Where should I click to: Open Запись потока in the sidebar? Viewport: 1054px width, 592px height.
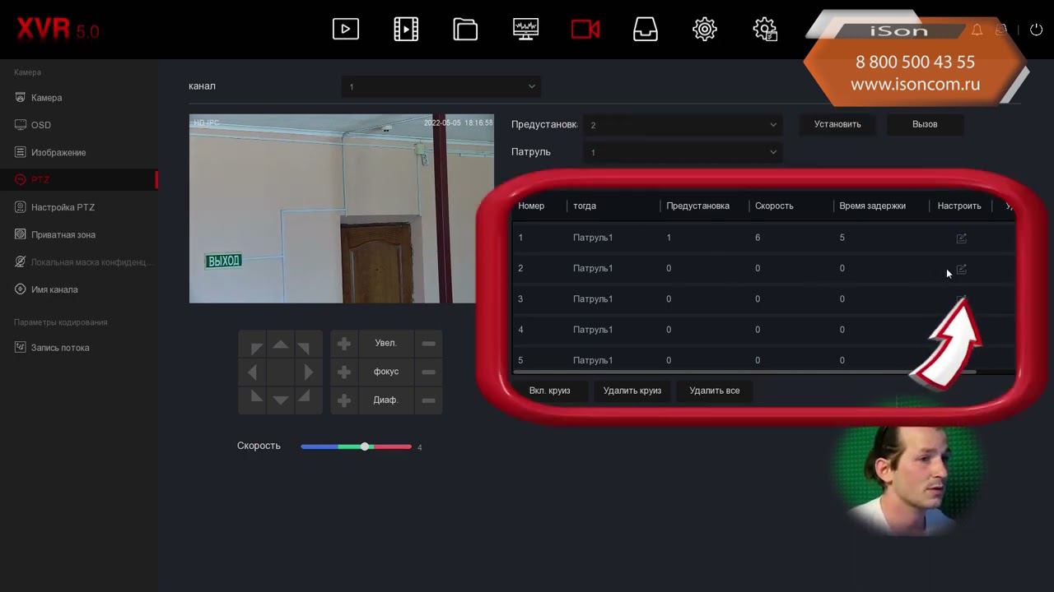pyautogui.click(x=60, y=348)
